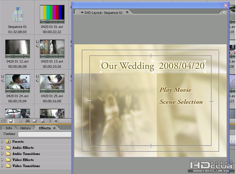This screenshot has height=174, width=236.
Task: Select the Sequence 01 icon
Action: tap(18, 15)
